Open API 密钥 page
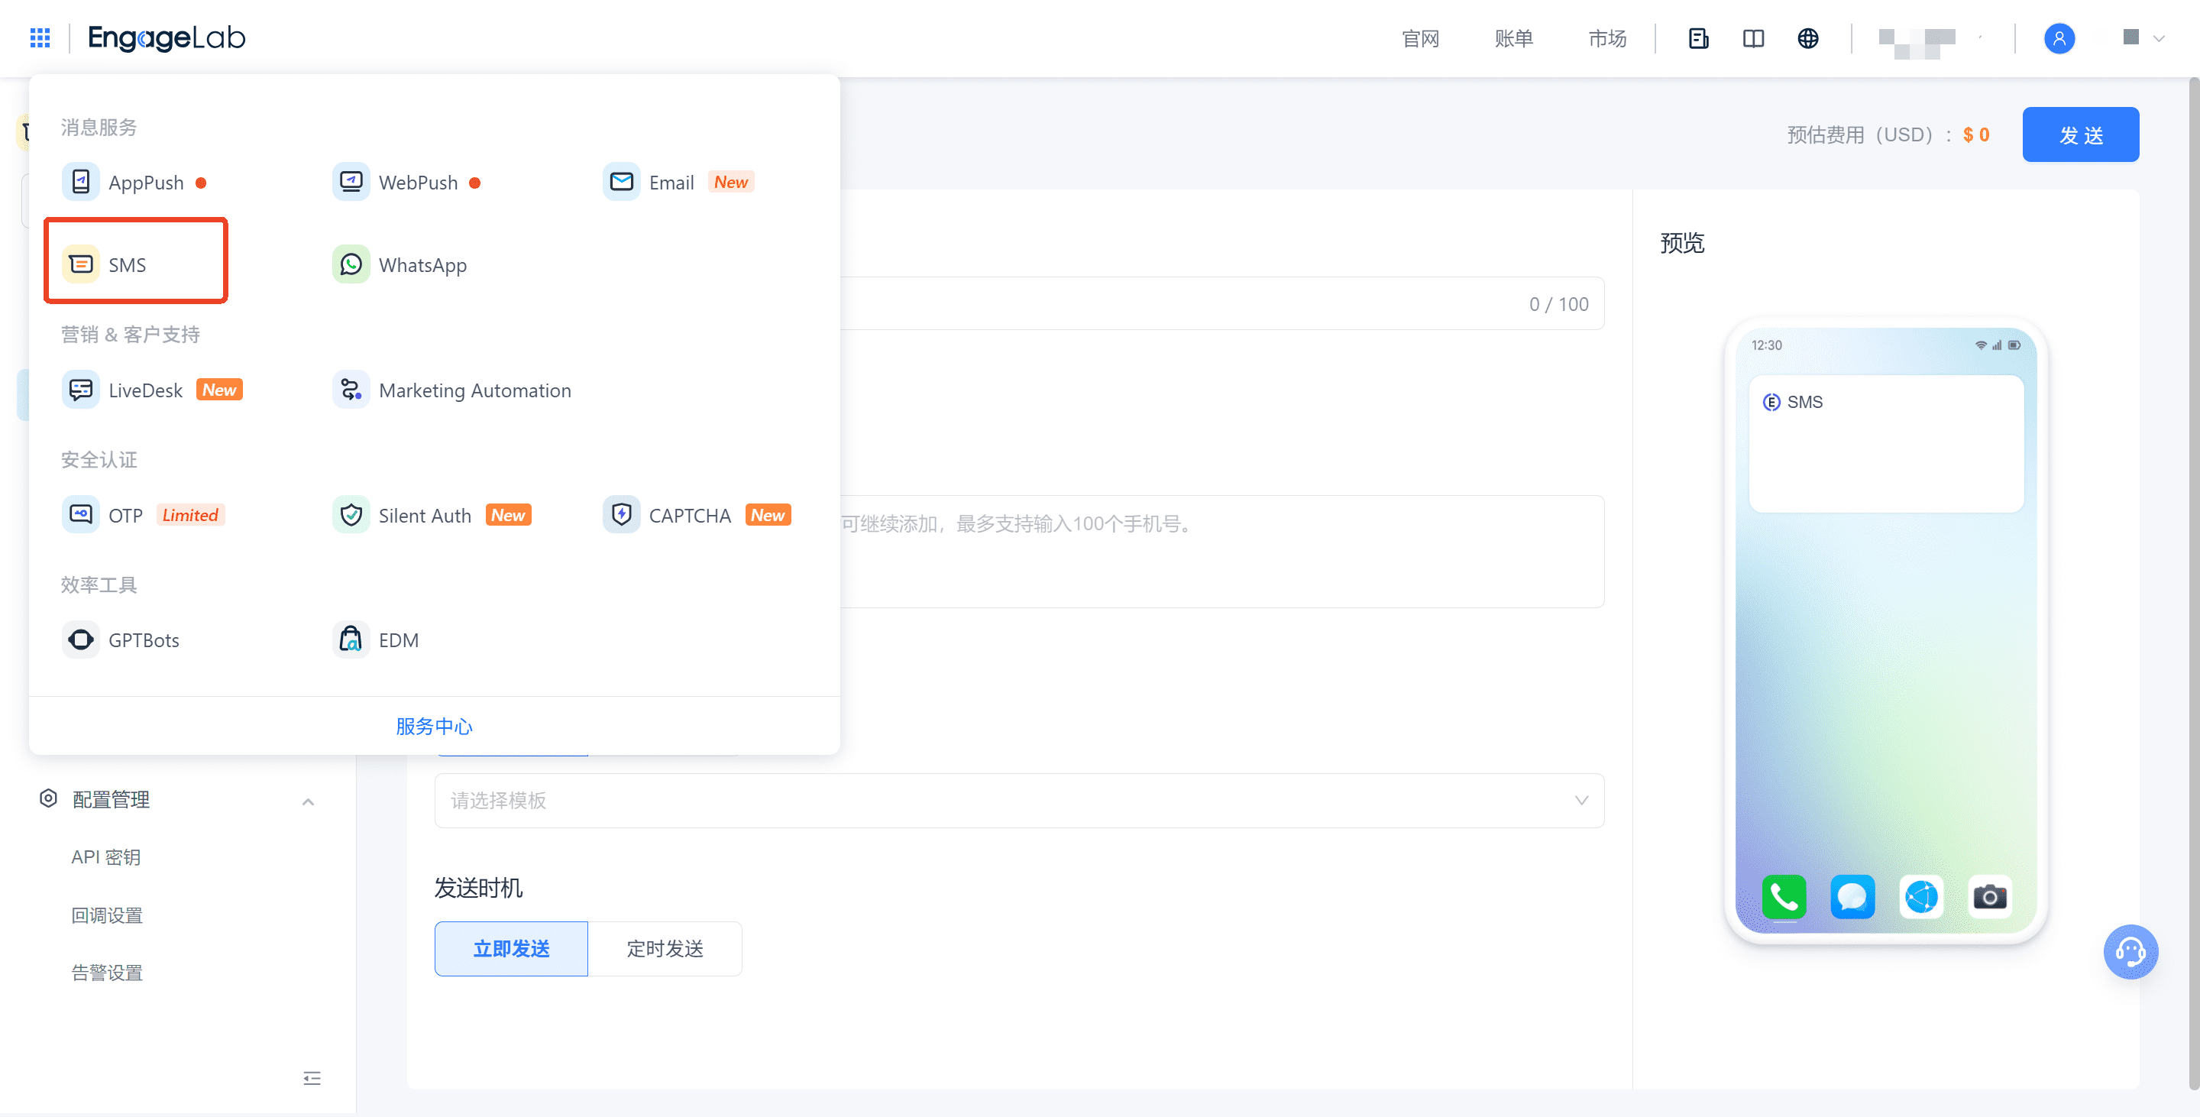The width and height of the screenshot is (2200, 1117). [x=106, y=856]
